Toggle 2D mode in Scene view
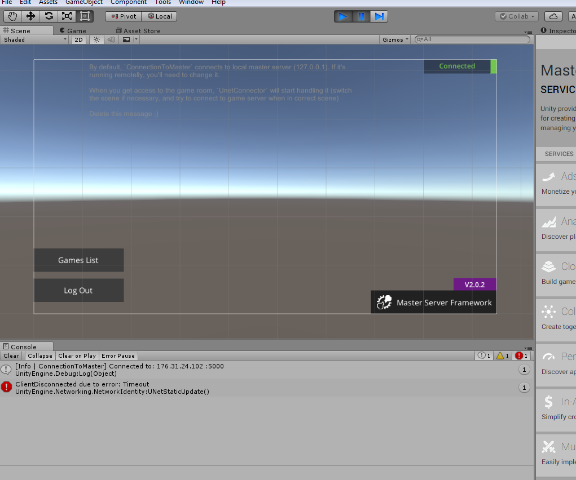The image size is (576, 480). click(x=78, y=40)
